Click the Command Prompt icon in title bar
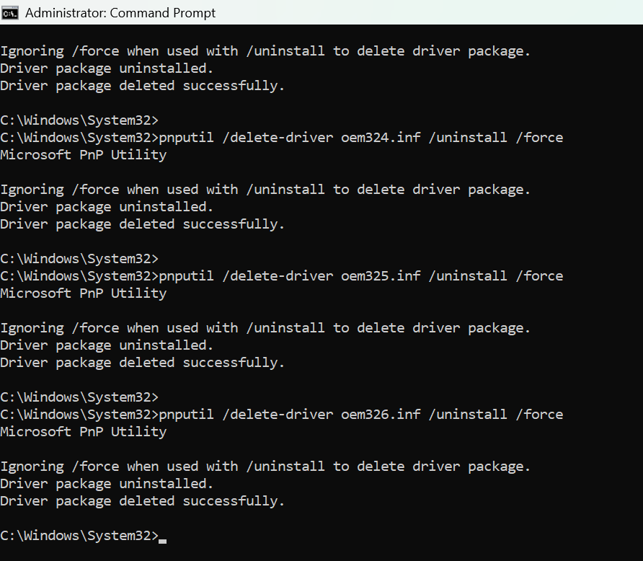Viewport: 643px width, 561px height. [9, 13]
